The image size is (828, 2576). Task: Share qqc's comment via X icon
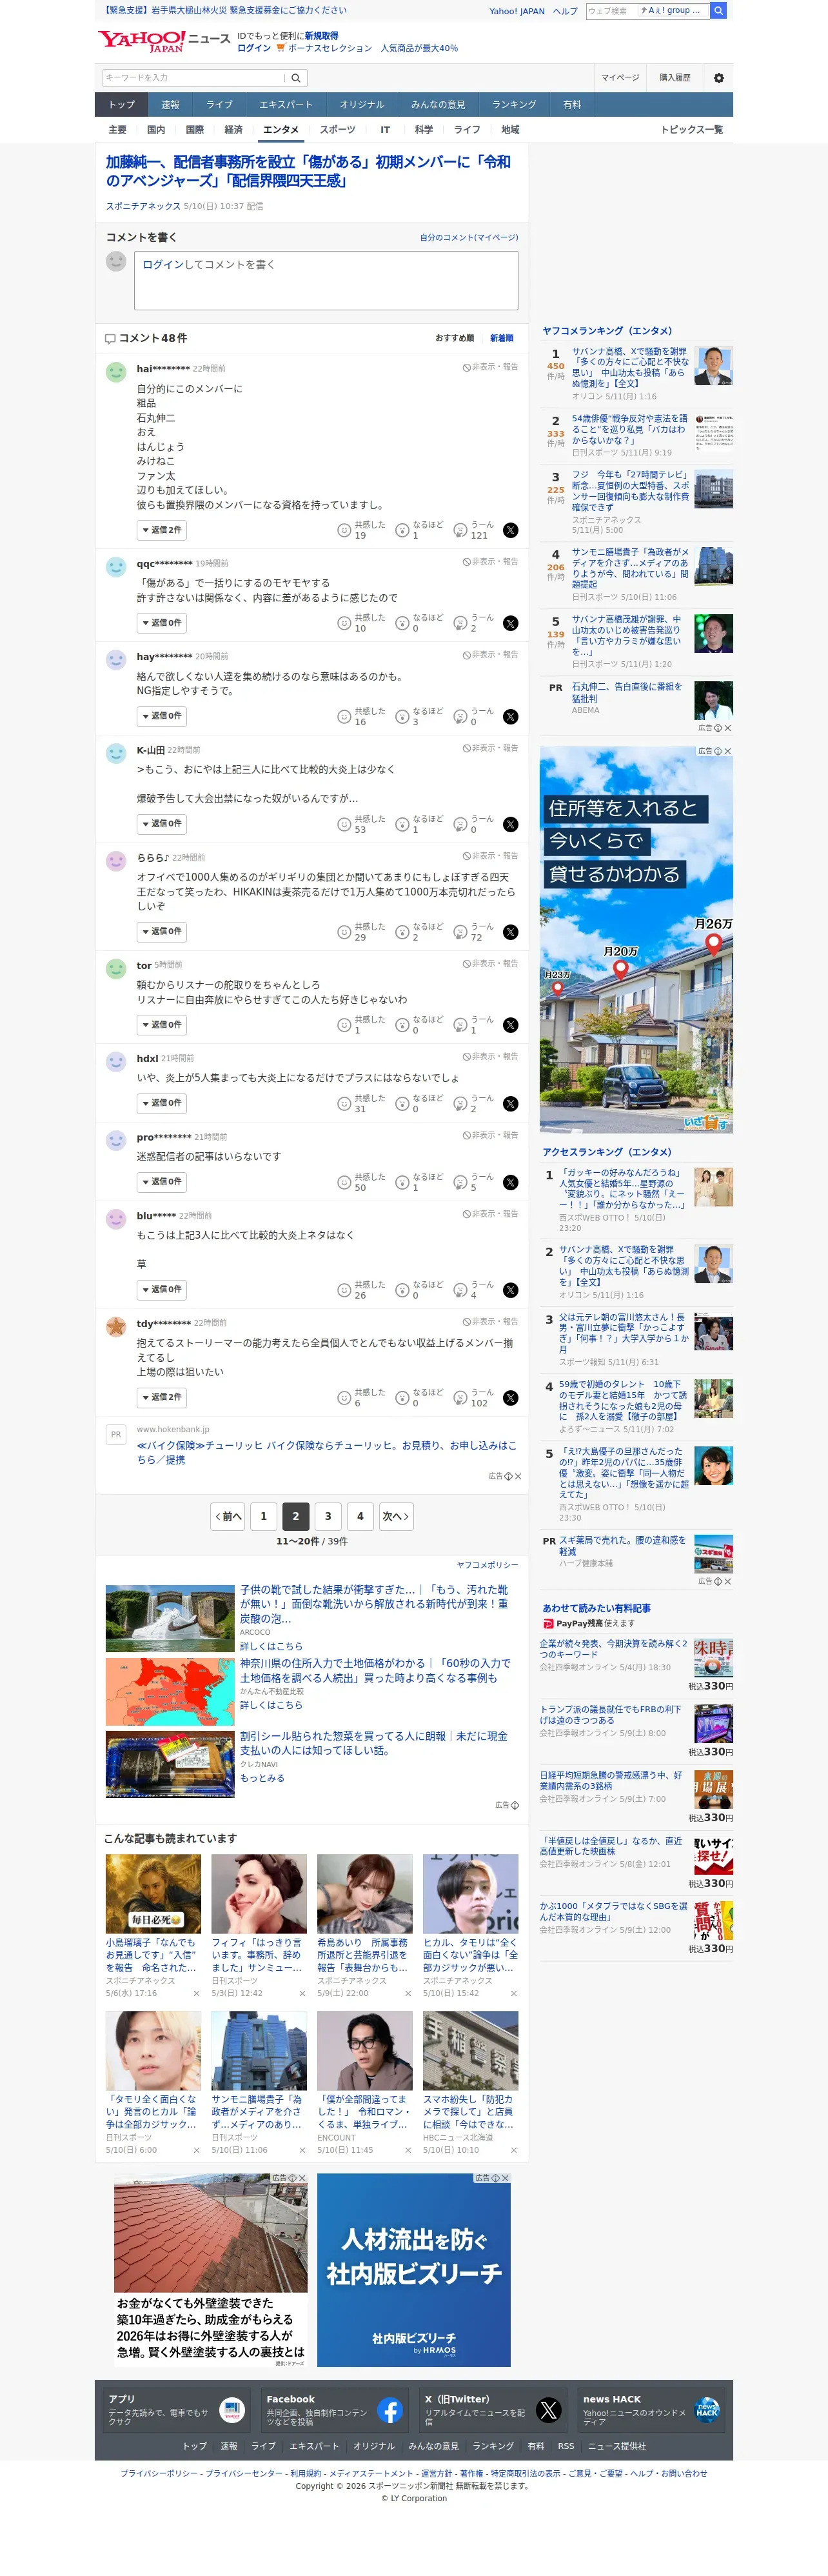click(x=510, y=624)
